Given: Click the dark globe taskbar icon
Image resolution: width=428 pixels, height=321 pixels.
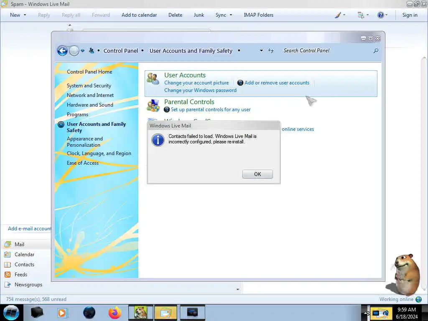Looking at the screenshot, I should tap(89, 313).
